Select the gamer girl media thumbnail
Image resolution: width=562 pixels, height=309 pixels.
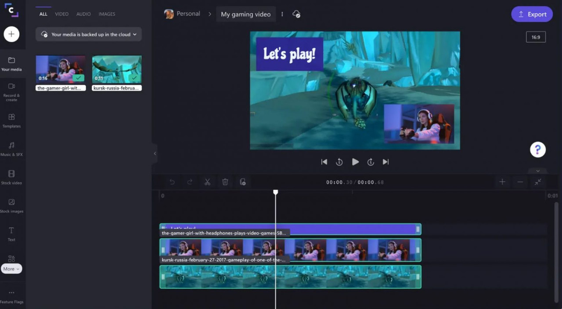pos(61,69)
